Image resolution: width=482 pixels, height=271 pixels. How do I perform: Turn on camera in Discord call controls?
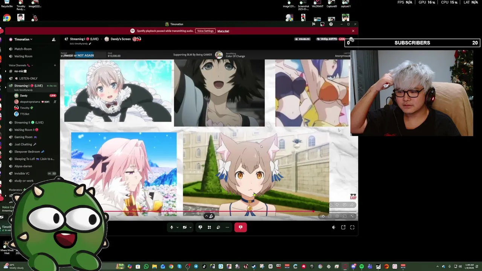(x=185, y=227)
